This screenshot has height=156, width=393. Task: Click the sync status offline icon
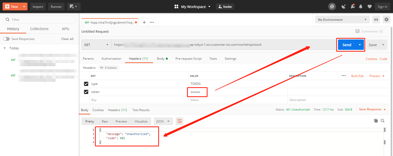click(332, 6)
